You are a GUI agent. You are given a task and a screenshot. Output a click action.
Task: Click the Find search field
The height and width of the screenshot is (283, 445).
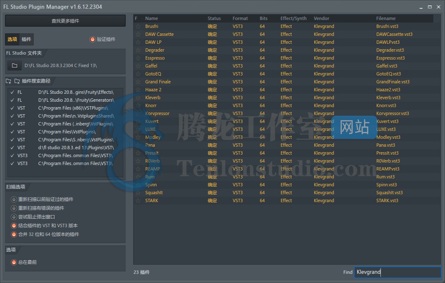tap(398, 272)
